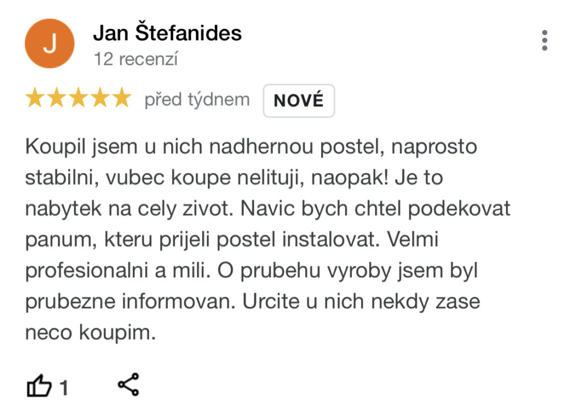Open Jan Štefanides reviewer profile name
Image resolution: width=582 pixels, height=417 pixels.
pyautogui.click(x=167, y=32)
